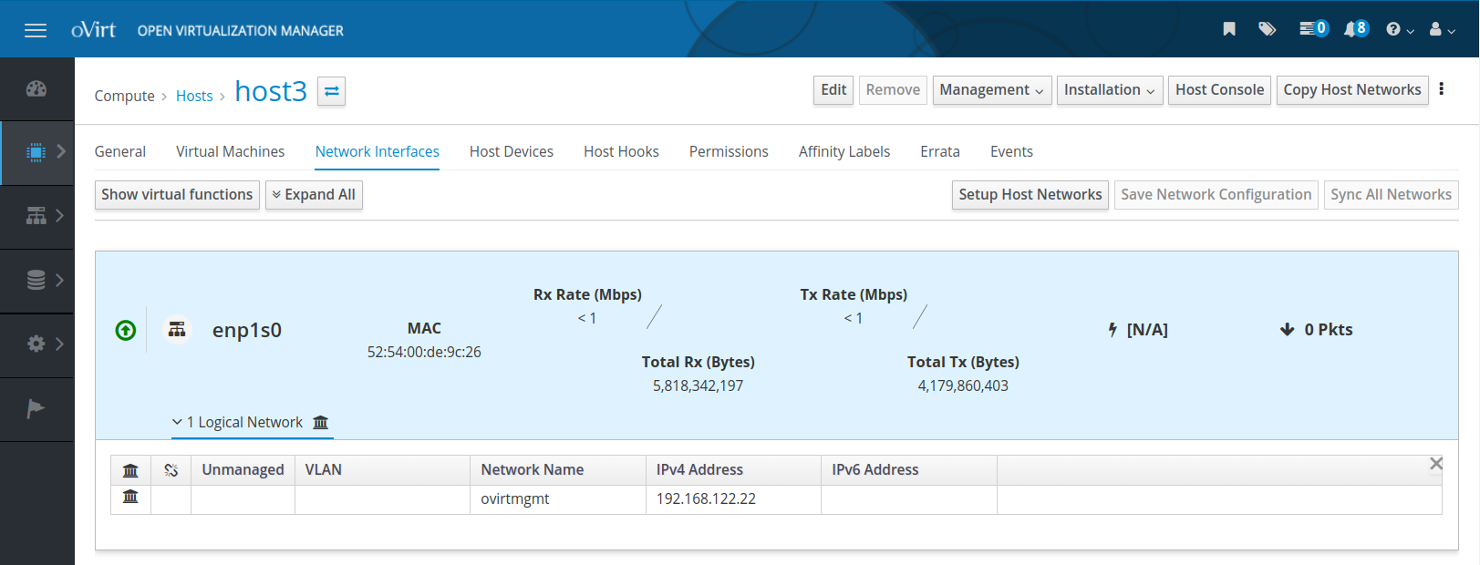
Task: Click the host3 switch-view arrows icon
Action: (331, 91)
